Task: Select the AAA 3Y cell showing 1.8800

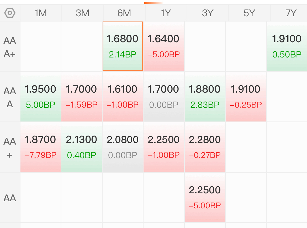Action: (205, 97)
